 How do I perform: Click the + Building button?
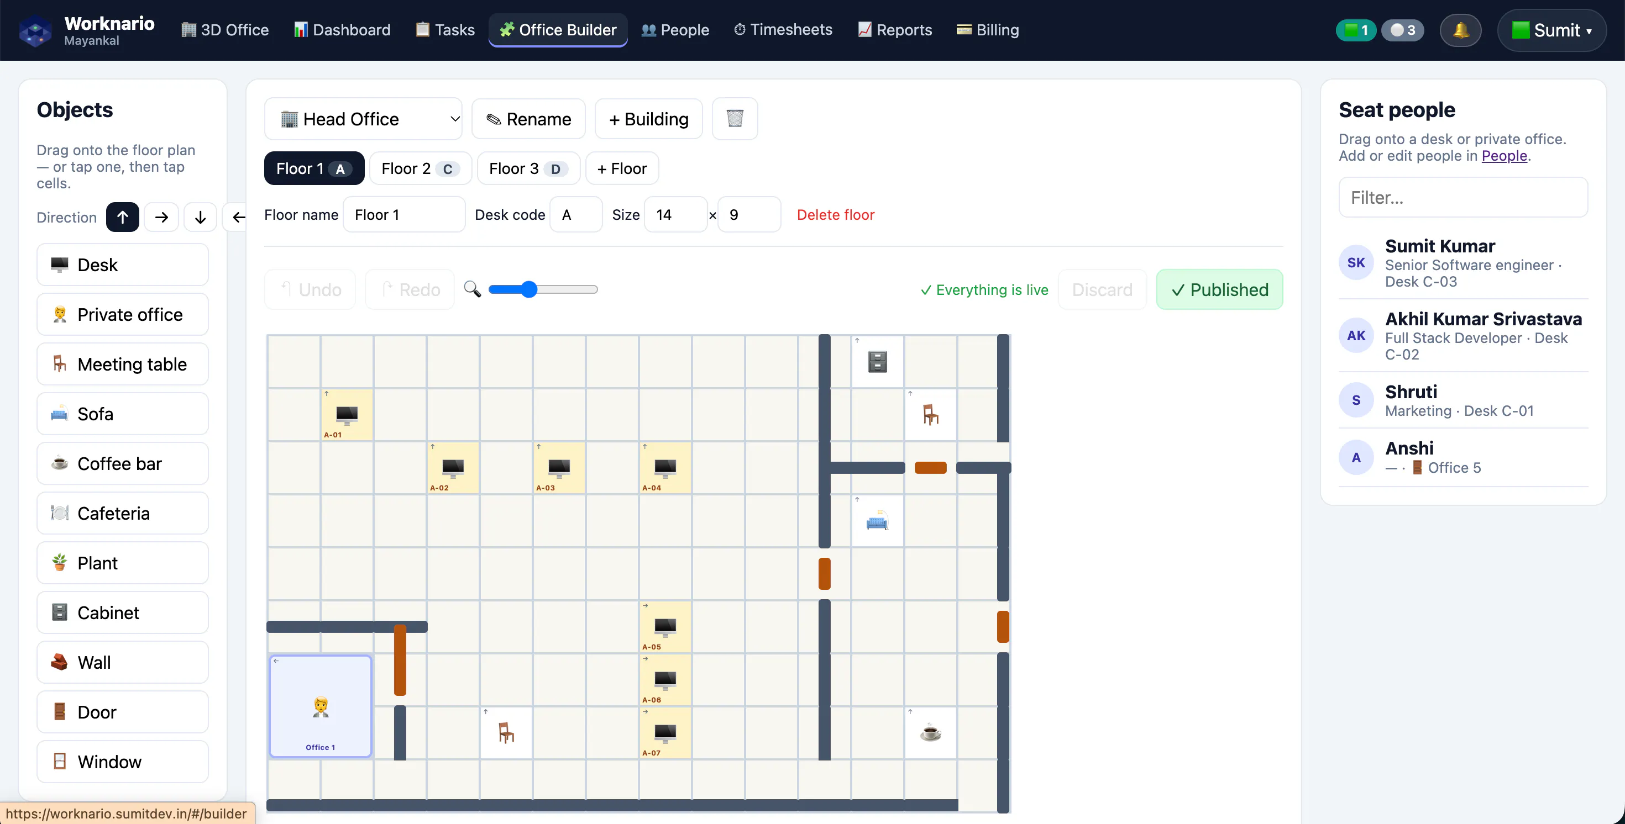(648, 119)
